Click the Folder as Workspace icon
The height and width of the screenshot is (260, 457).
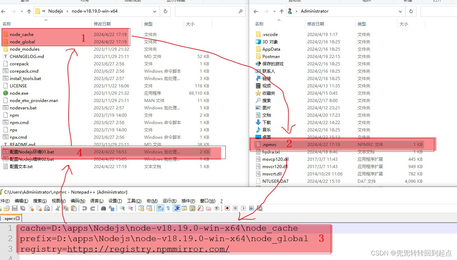click(209, 208)
